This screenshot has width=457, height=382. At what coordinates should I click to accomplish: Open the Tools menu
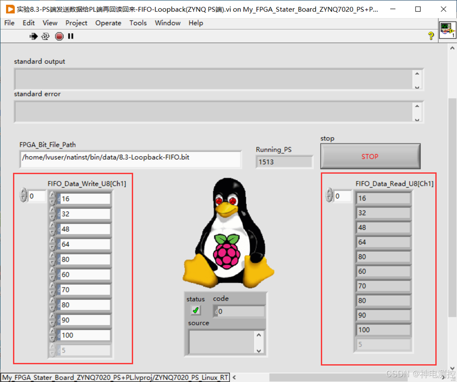coord(138,23)
